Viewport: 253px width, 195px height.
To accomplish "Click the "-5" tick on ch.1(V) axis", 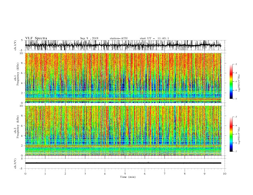I will coord(21,50).
